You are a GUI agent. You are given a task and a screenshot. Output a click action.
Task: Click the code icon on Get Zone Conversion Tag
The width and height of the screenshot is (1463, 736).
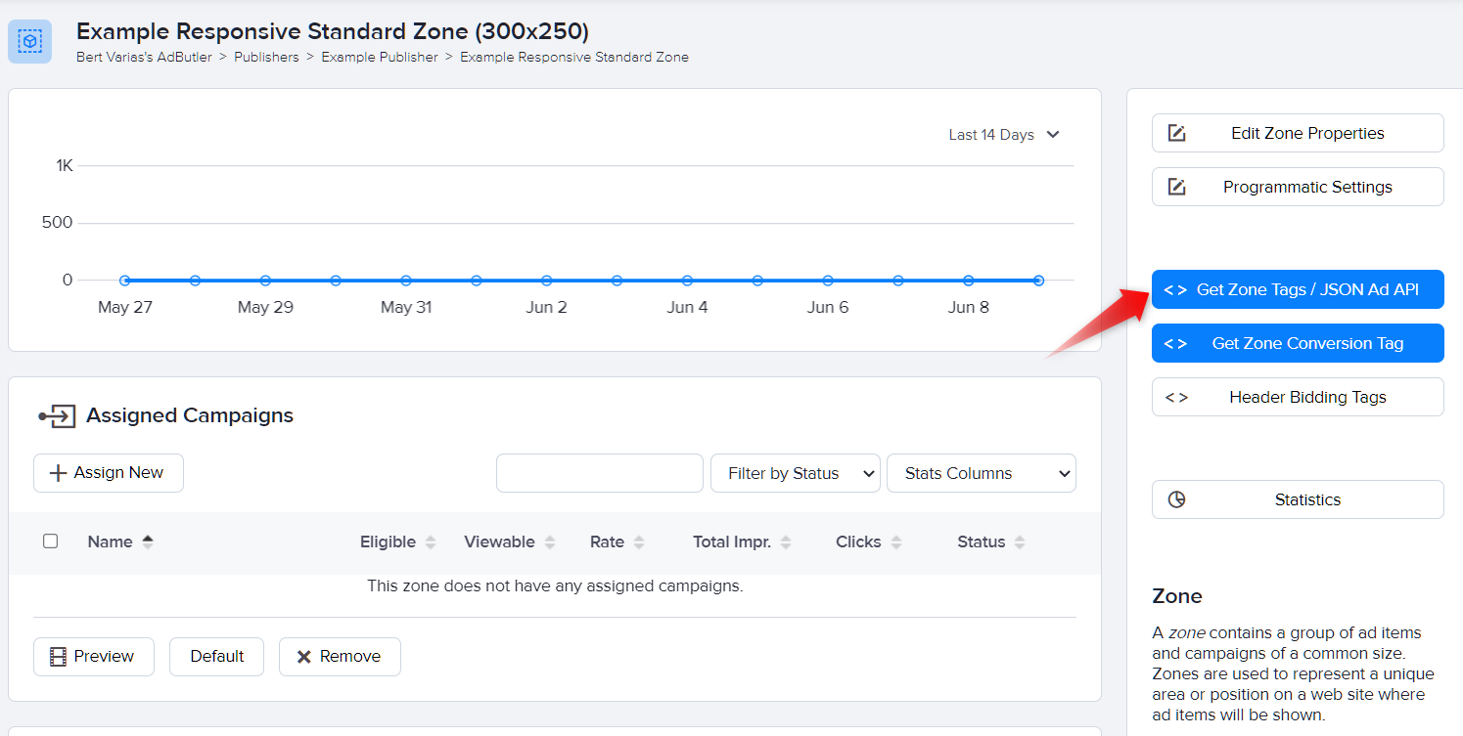(1175, 343)
